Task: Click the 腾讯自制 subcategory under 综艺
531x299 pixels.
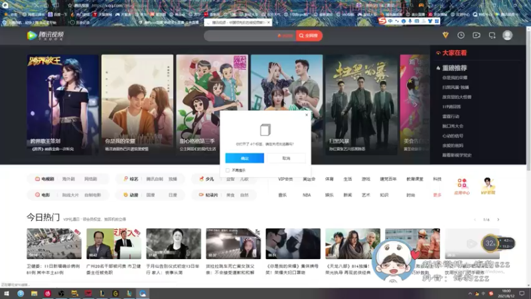Action: tap(155, 179)
